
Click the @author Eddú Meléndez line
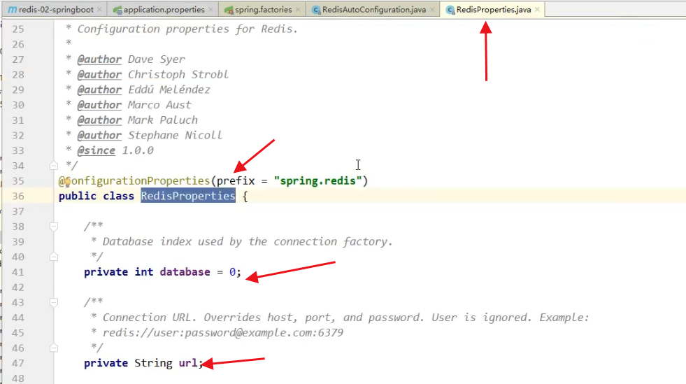[x=143, y=90]
